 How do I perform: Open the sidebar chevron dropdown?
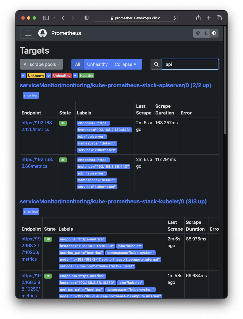54,18
